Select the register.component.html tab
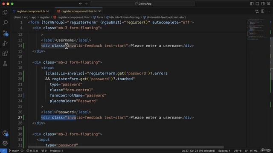The width and height of the screenshot is (273, 153). (77, 11)
